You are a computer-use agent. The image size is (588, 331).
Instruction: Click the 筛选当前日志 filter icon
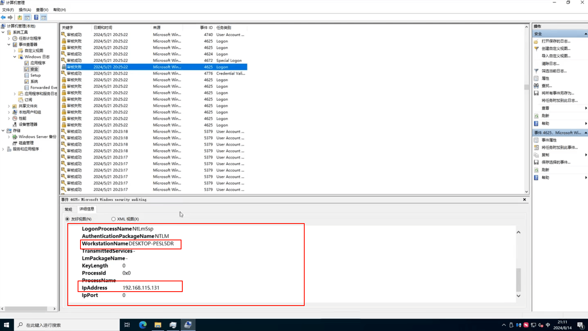536,71
